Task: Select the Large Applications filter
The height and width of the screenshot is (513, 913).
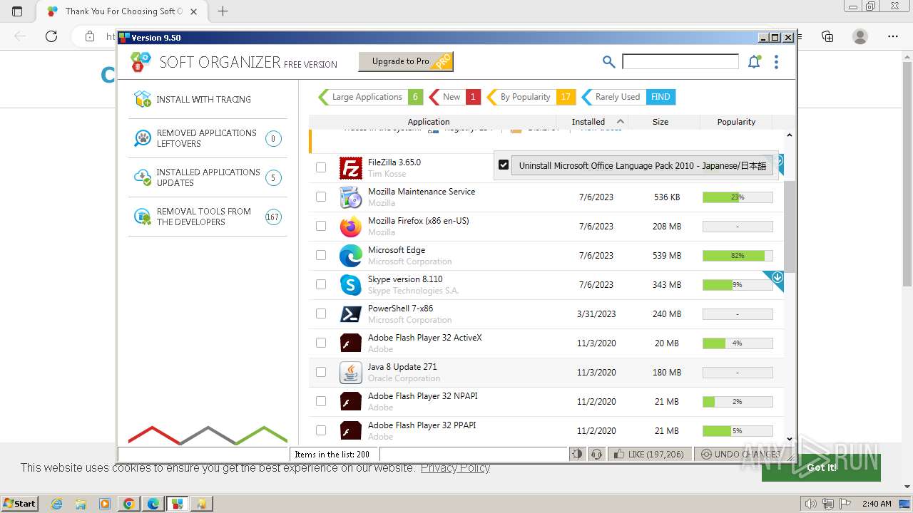Action: point(370,97)
